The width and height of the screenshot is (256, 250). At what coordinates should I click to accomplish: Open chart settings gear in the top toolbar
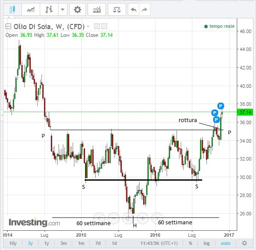click(77, 10)
